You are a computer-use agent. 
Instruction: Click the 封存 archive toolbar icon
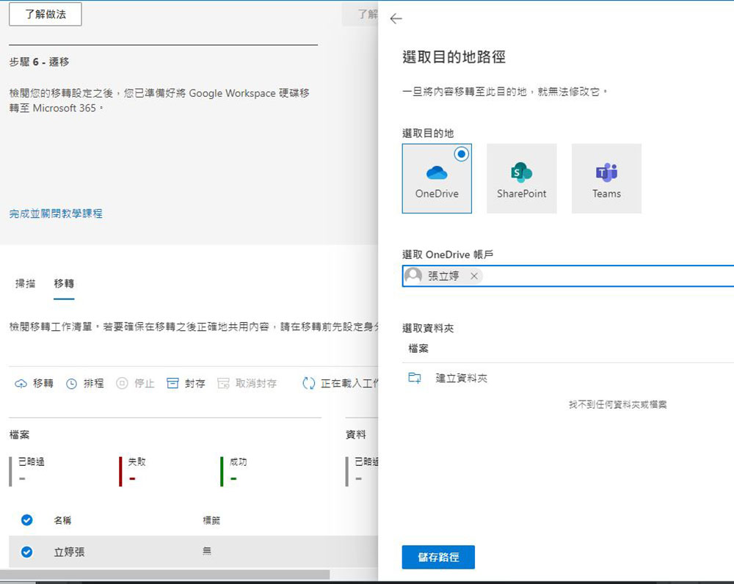[172, 384]
